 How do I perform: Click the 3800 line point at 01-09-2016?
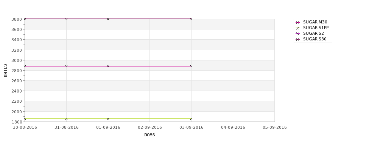click(108, 19)
